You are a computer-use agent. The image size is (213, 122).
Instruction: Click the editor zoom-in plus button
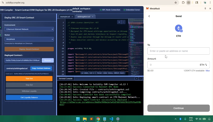(119, 22)
